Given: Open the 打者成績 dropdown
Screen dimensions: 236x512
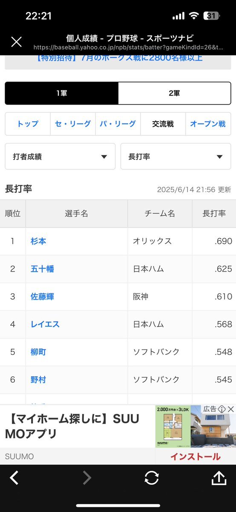Looking at the screenshot, I should 60,156.
